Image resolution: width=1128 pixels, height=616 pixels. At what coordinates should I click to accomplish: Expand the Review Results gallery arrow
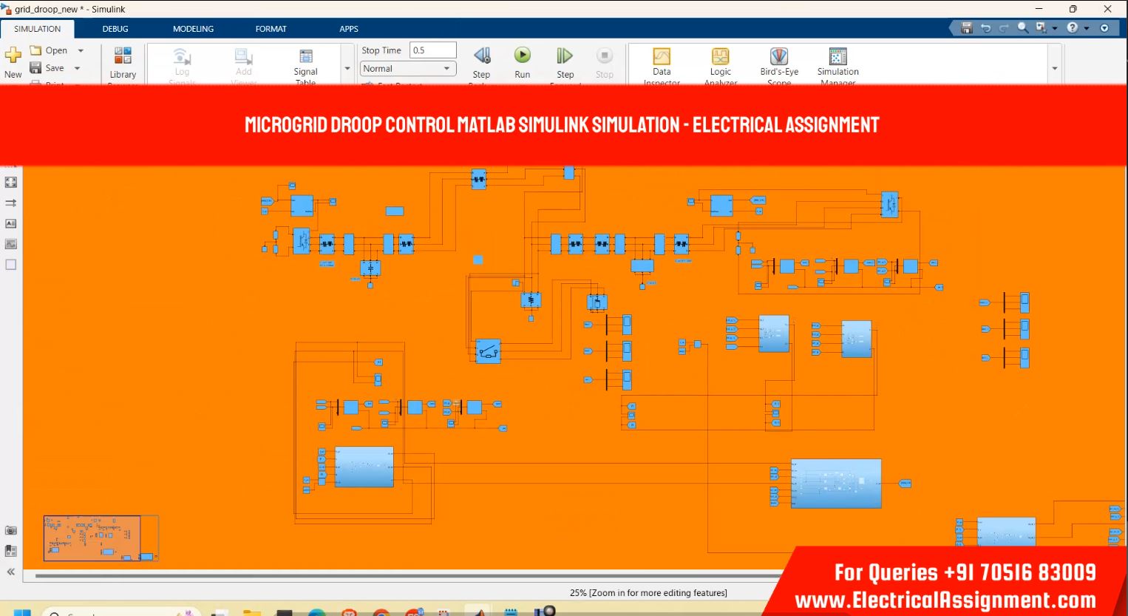[x=1054, y=68]
